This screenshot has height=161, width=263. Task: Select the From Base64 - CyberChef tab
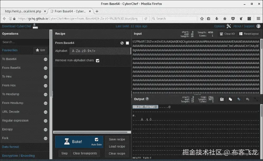(x=70, y=11)
